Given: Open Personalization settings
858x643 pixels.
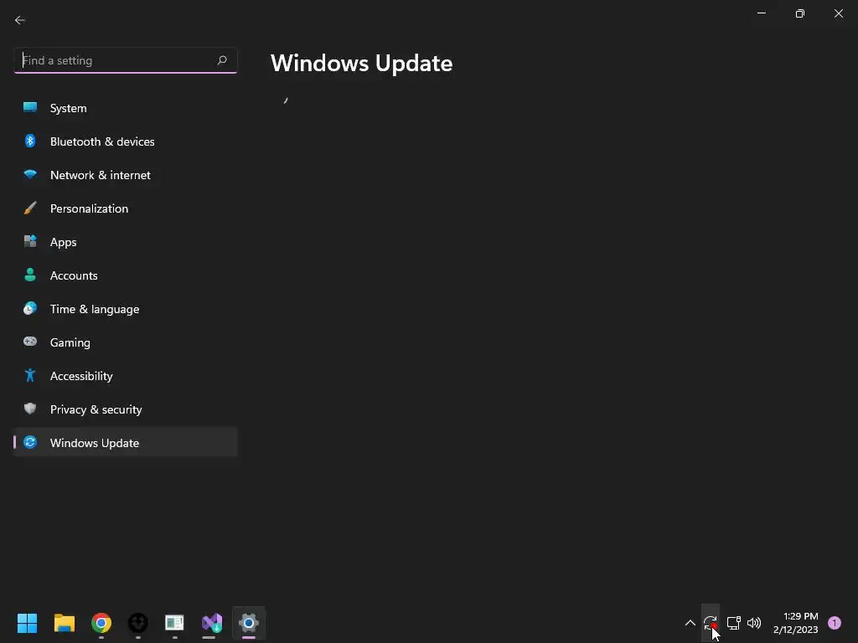Looking at the screenshot, I should click(126, 208).
